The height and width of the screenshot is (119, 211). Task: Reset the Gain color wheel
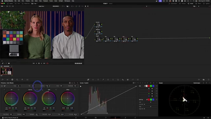pos(56,90)
